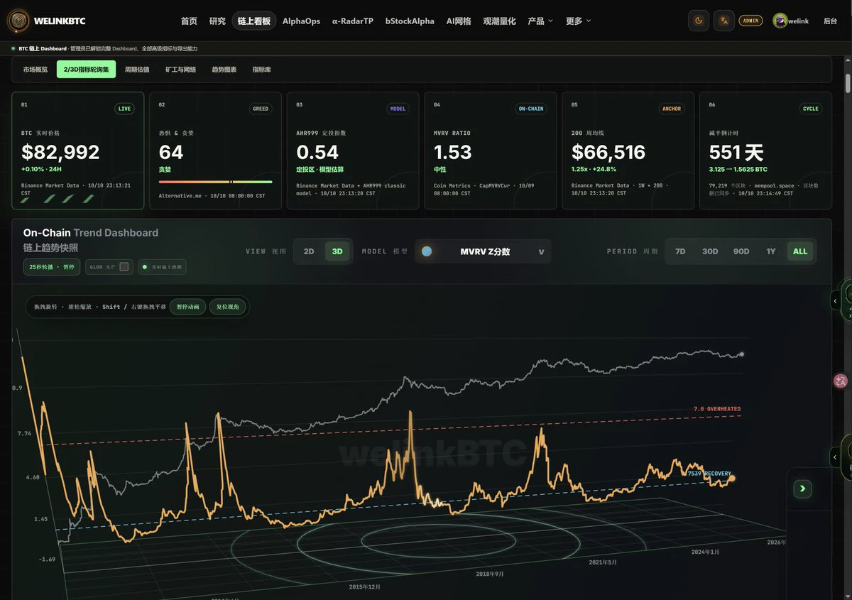Expand the lower side panel chevron
This screenshot has width=852, height=600.
[836, 457]
